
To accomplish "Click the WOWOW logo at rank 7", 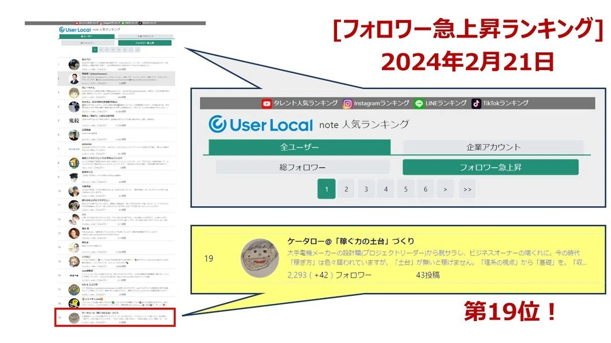I will pos(74,149).
